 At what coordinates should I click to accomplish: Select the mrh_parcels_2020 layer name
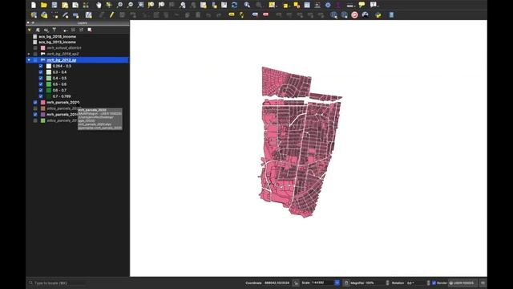(x=63, y=102)
